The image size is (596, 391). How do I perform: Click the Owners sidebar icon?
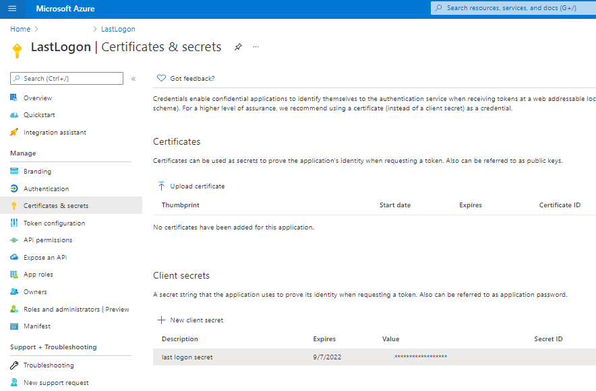tap(15, 291)
